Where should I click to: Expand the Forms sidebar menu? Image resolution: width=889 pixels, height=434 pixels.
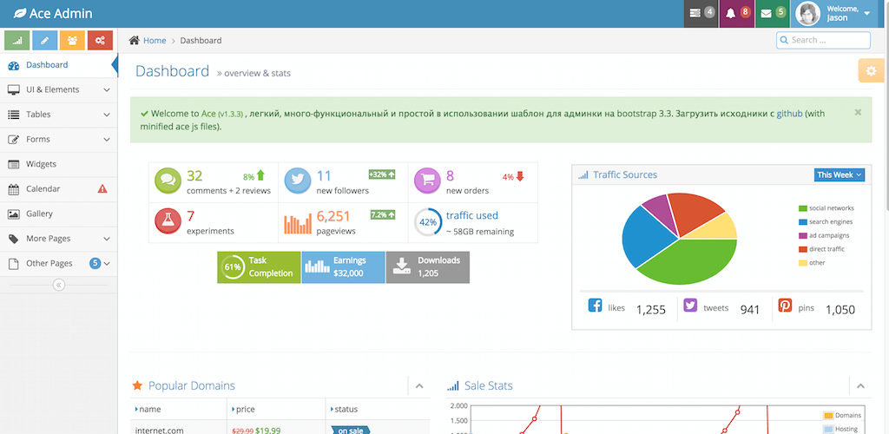[x=59, y=140]
